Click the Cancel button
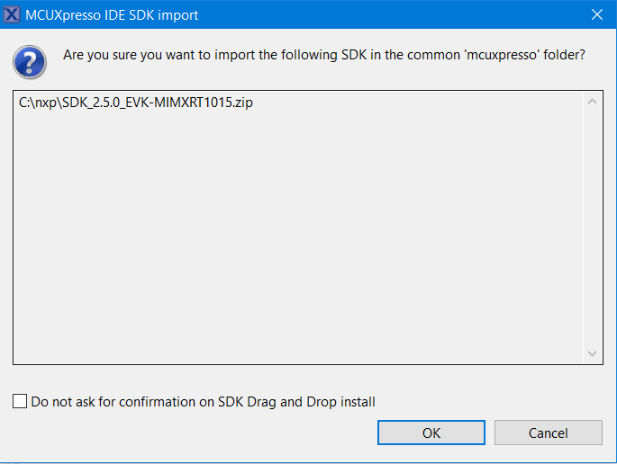This screenshot has width=617, height=464. pyautogui.click(x=548, y=433)
